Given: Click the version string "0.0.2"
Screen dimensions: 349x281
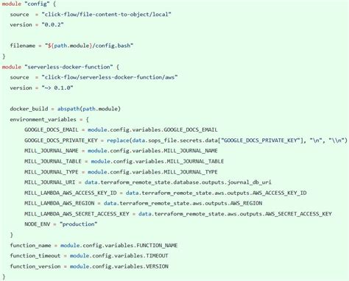Looking at the screenshot, I should [x=53, y=25].
